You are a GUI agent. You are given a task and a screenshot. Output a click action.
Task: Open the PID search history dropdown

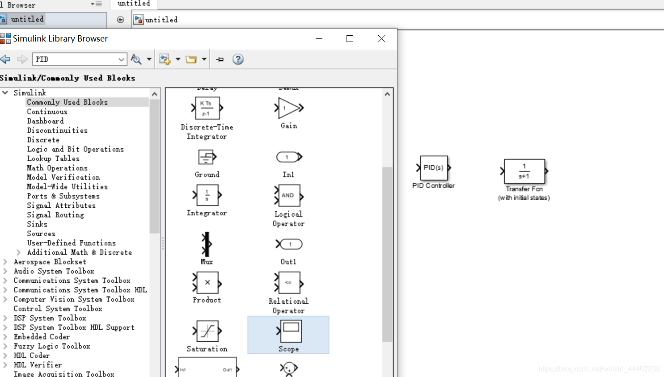point(121,59)
